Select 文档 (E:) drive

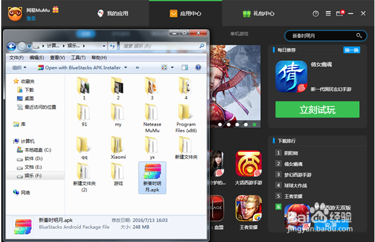coord(29,167)
